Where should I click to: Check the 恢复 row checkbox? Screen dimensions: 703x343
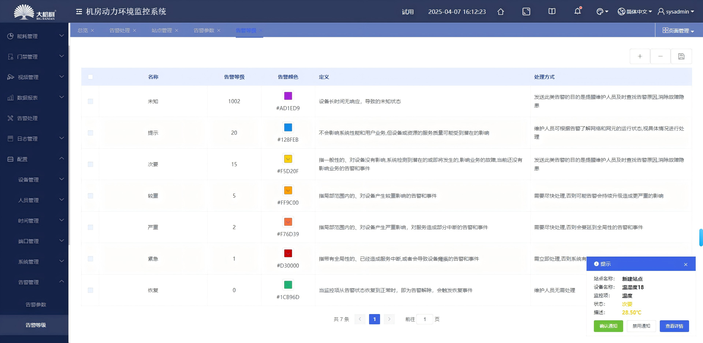pos(90,290)
